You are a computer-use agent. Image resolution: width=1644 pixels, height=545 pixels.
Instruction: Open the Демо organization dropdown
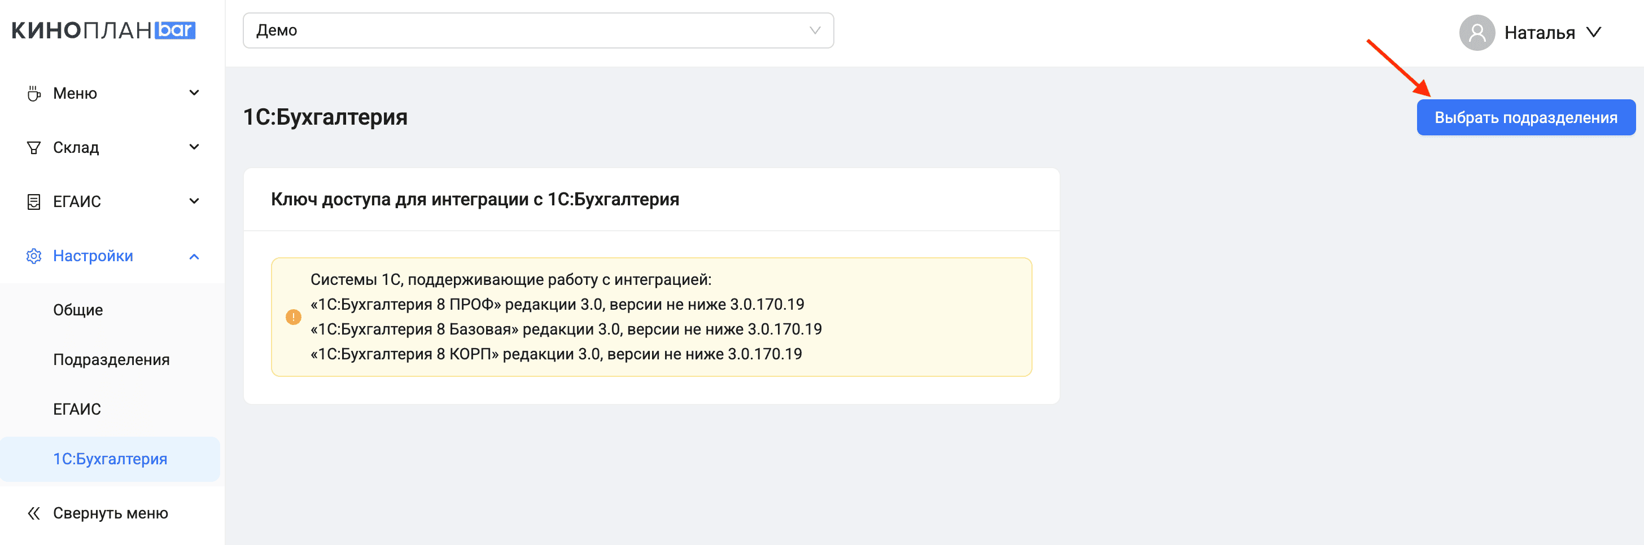[x=538, y=30]
